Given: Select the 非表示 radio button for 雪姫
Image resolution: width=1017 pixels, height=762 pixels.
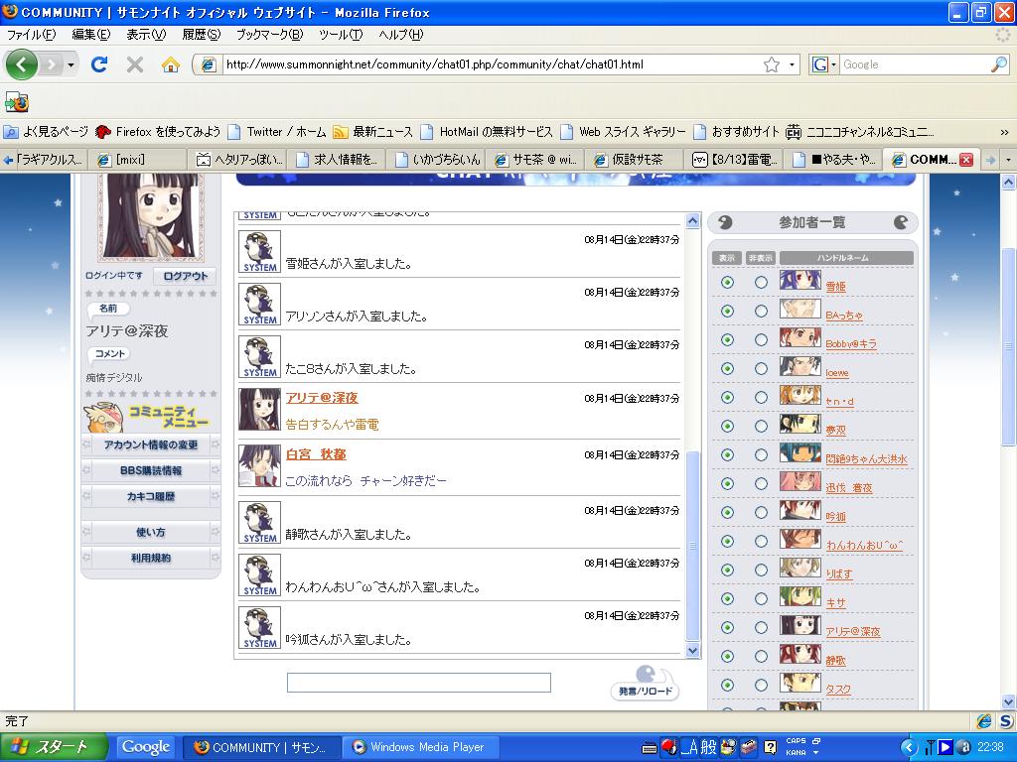Looking at the screenshot, I should [761, 283].
